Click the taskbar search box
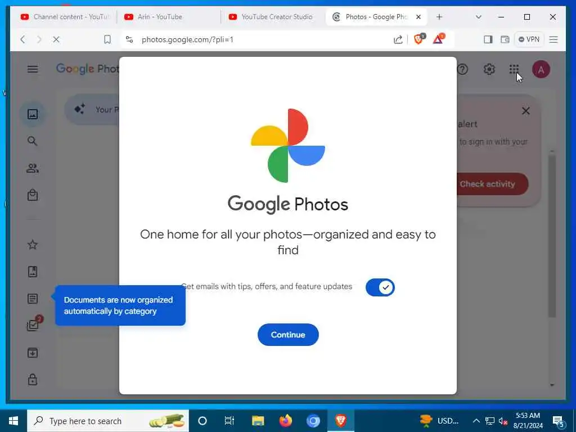 108,421
